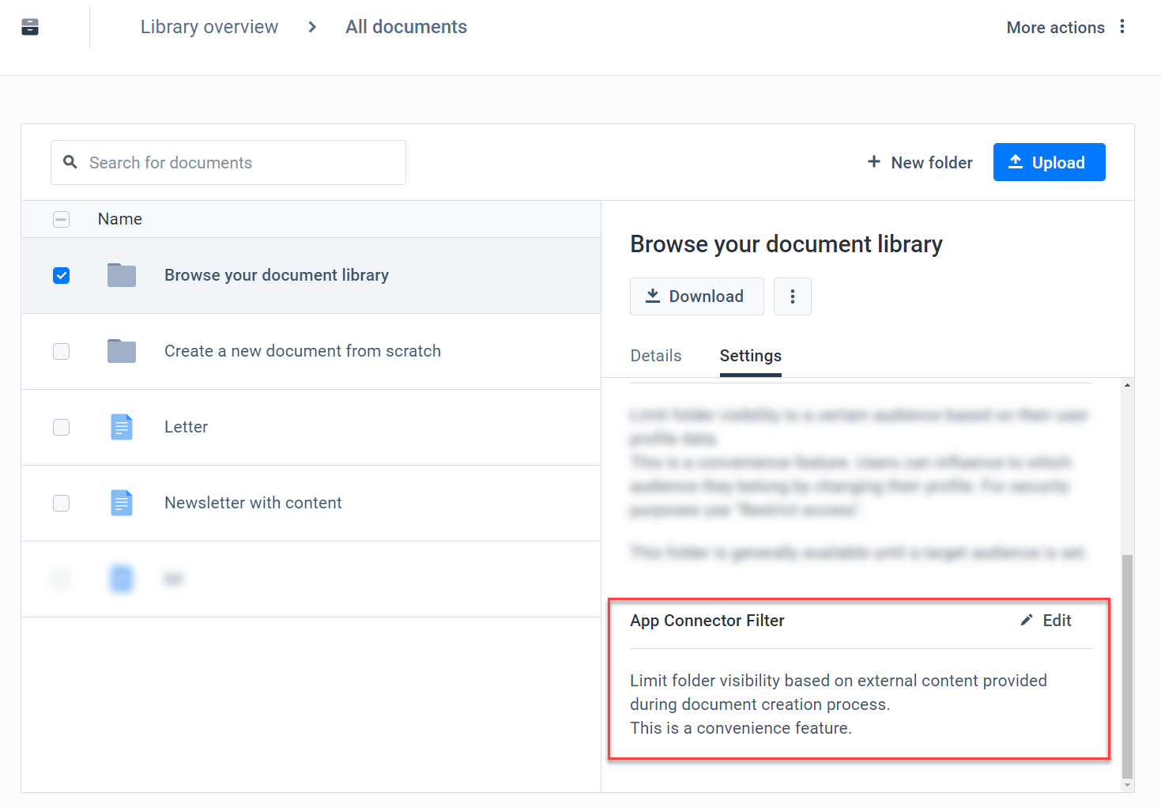
Task: Switch to the Details tab
Action: [x=655, y=356]
